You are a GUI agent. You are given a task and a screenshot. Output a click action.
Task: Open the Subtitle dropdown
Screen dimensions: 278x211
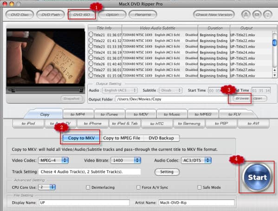coord(171,90)
